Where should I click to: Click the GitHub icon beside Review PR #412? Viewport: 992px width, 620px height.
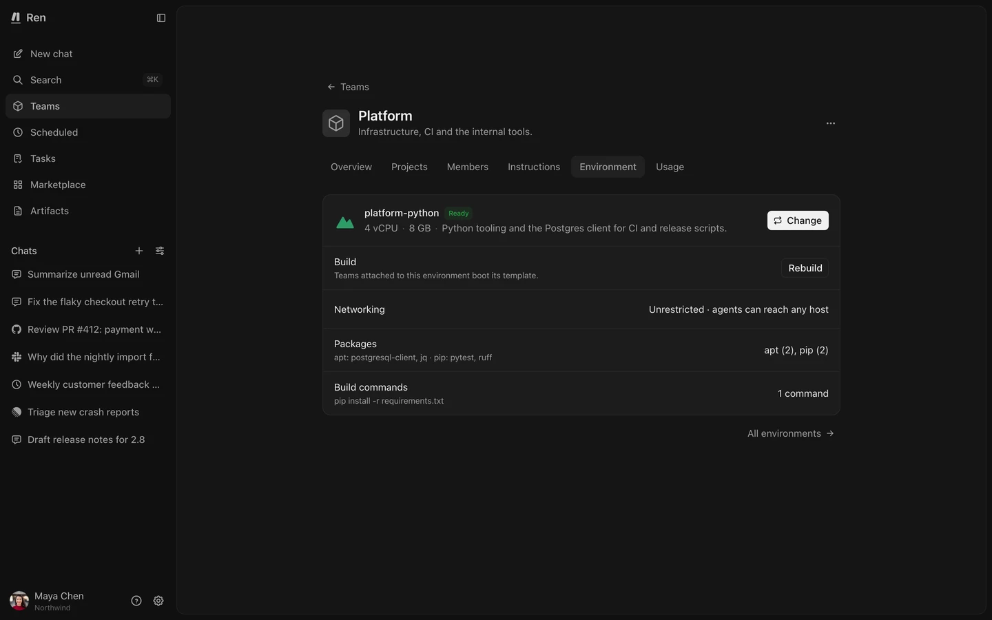click(17, 329)
